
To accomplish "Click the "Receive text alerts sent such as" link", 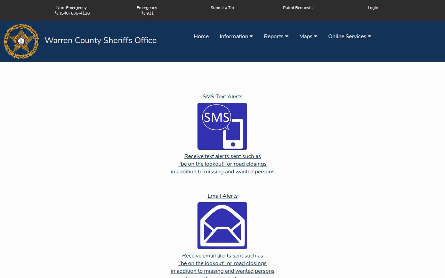I will 222,156.
